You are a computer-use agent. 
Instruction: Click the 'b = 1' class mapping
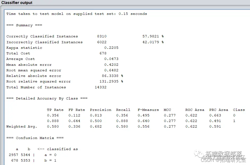[x=50, y=160]
